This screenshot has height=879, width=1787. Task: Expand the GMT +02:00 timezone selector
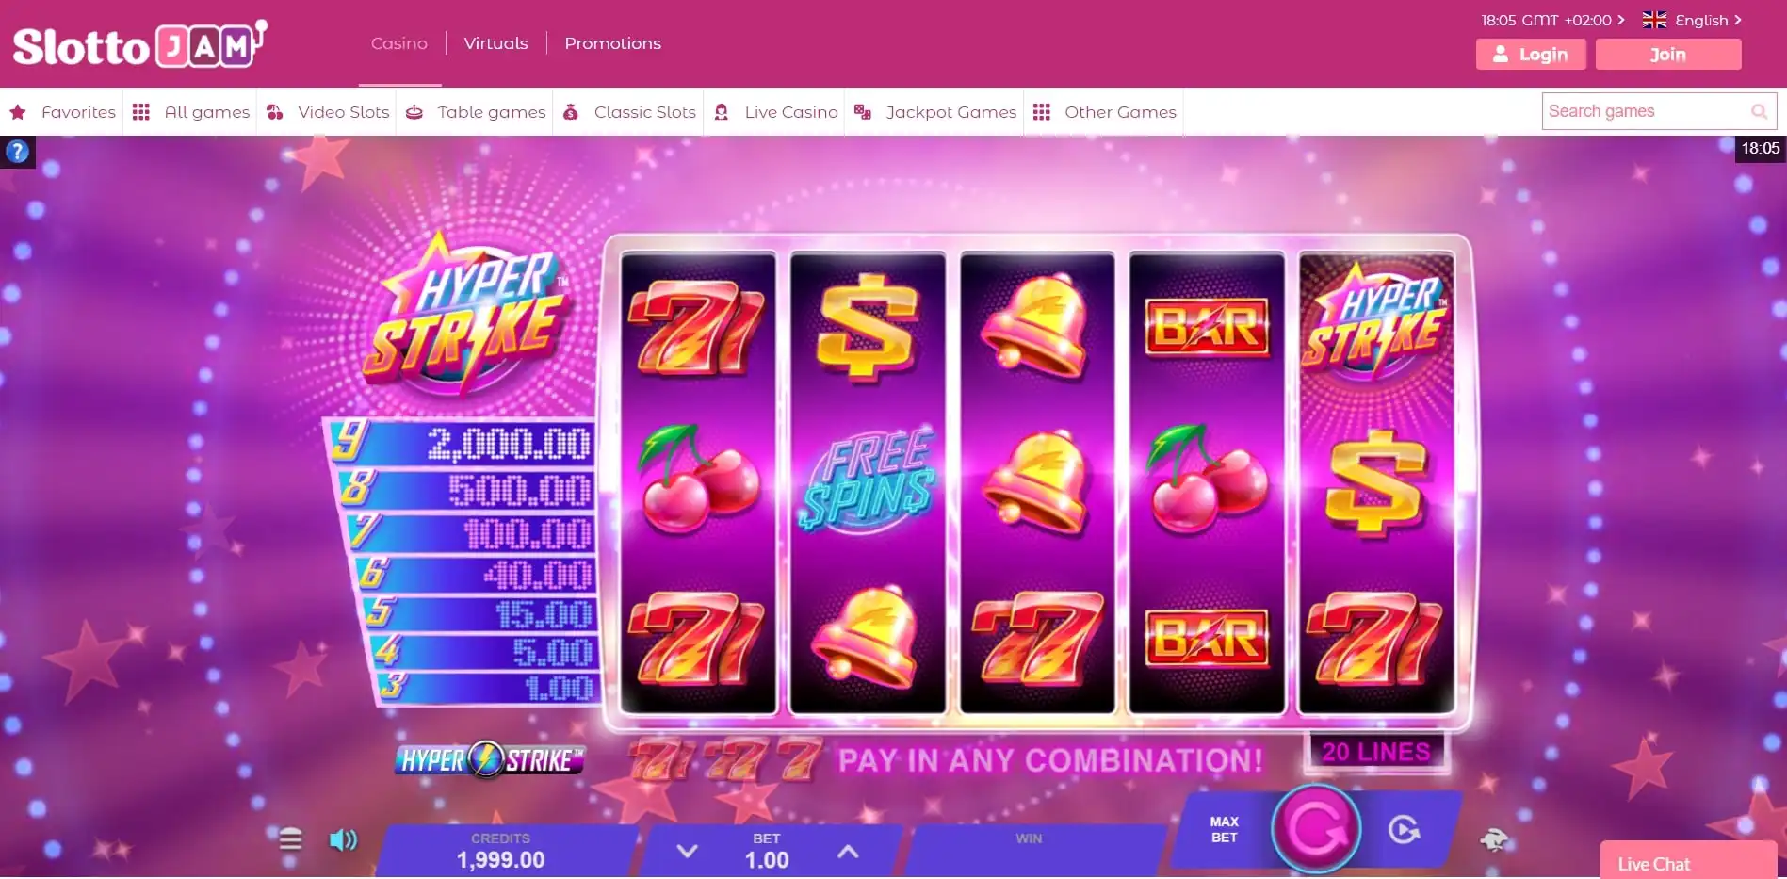pos(1552,20)
